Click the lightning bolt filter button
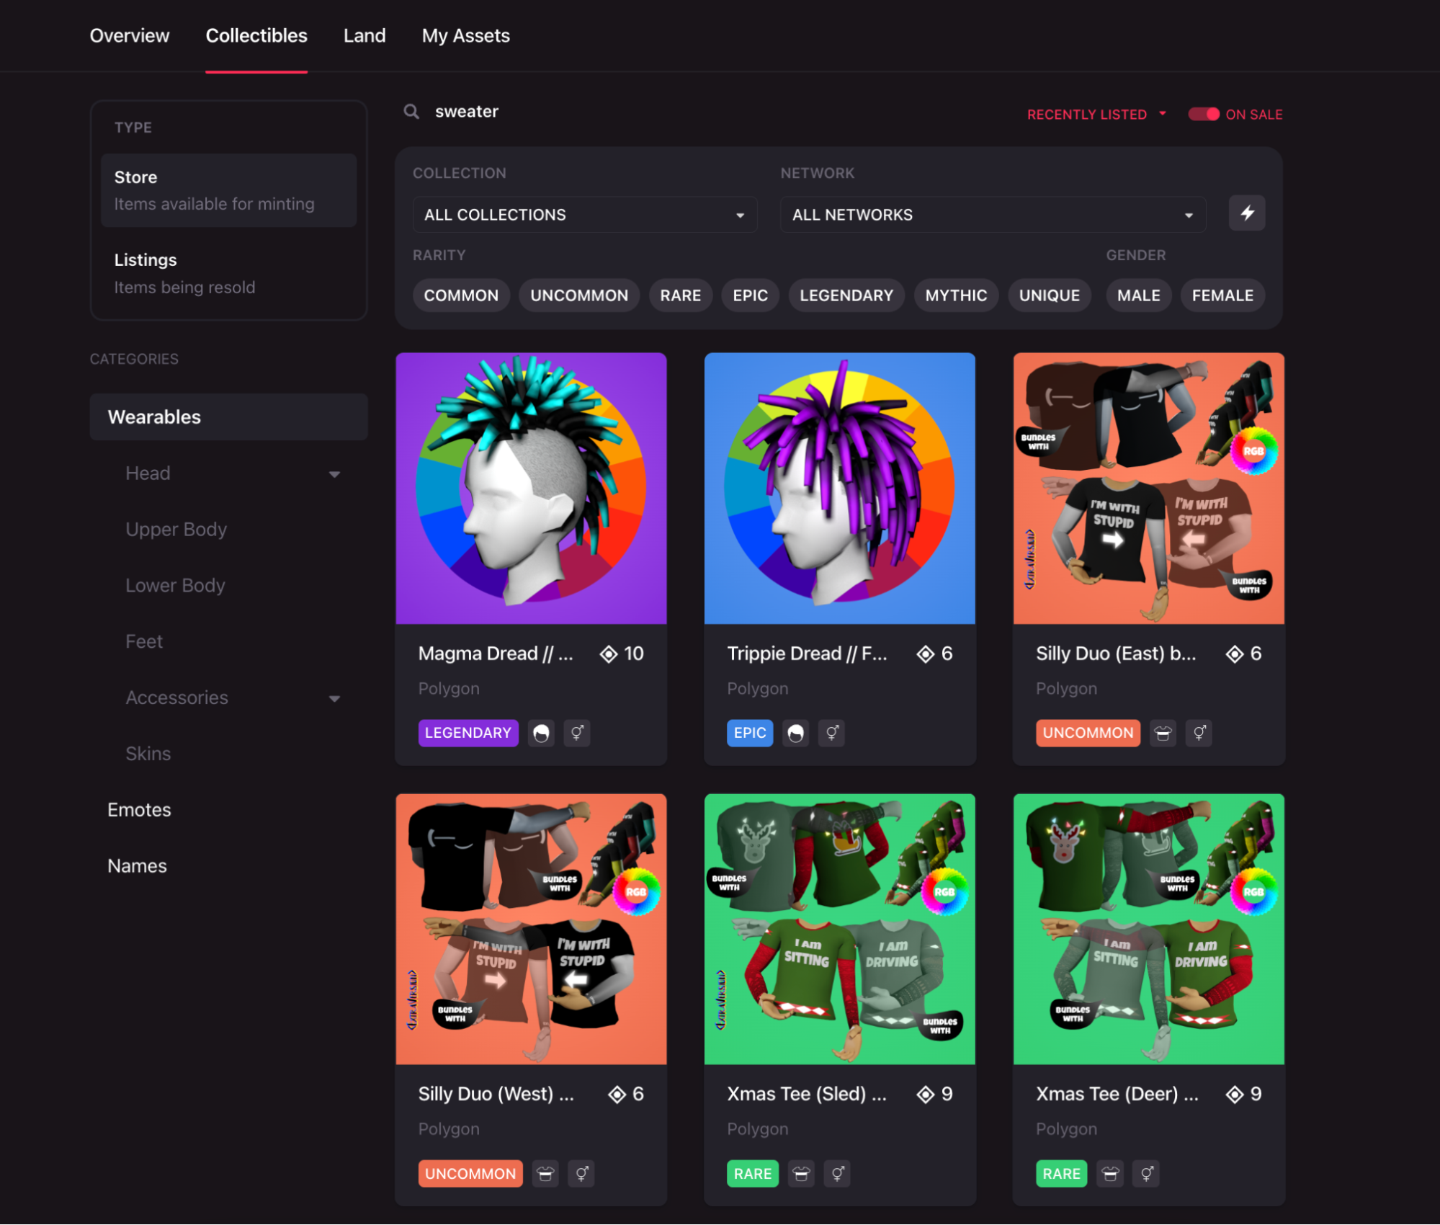Viewport: 1440px width, 1225px height. tap(1247, 213)
